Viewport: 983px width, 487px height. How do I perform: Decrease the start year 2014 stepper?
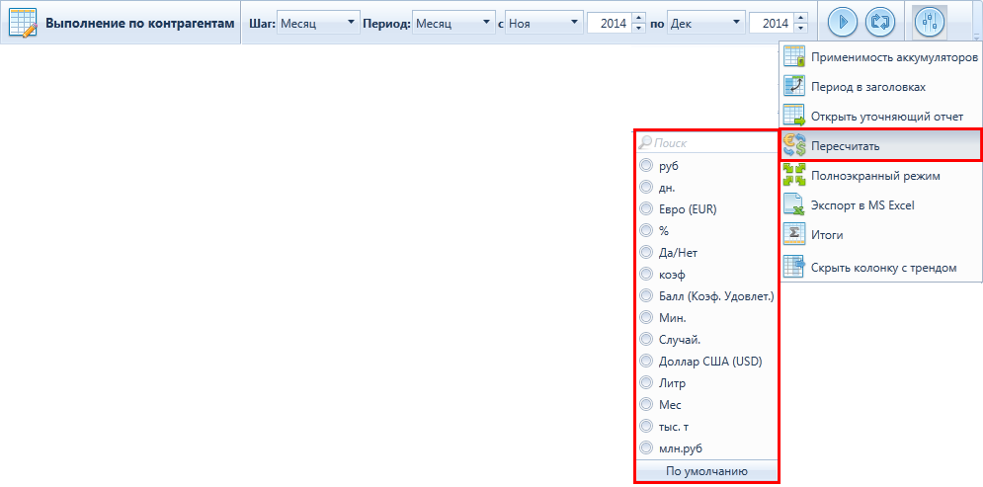click(639, 29)
